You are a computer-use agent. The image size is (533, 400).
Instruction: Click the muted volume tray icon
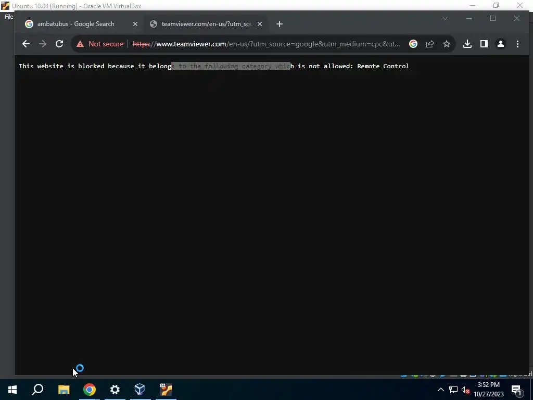[465, 390]
